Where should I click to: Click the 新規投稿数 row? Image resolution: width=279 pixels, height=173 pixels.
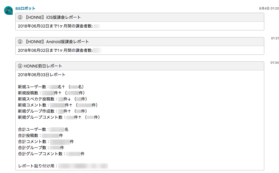tap(51, 93)
